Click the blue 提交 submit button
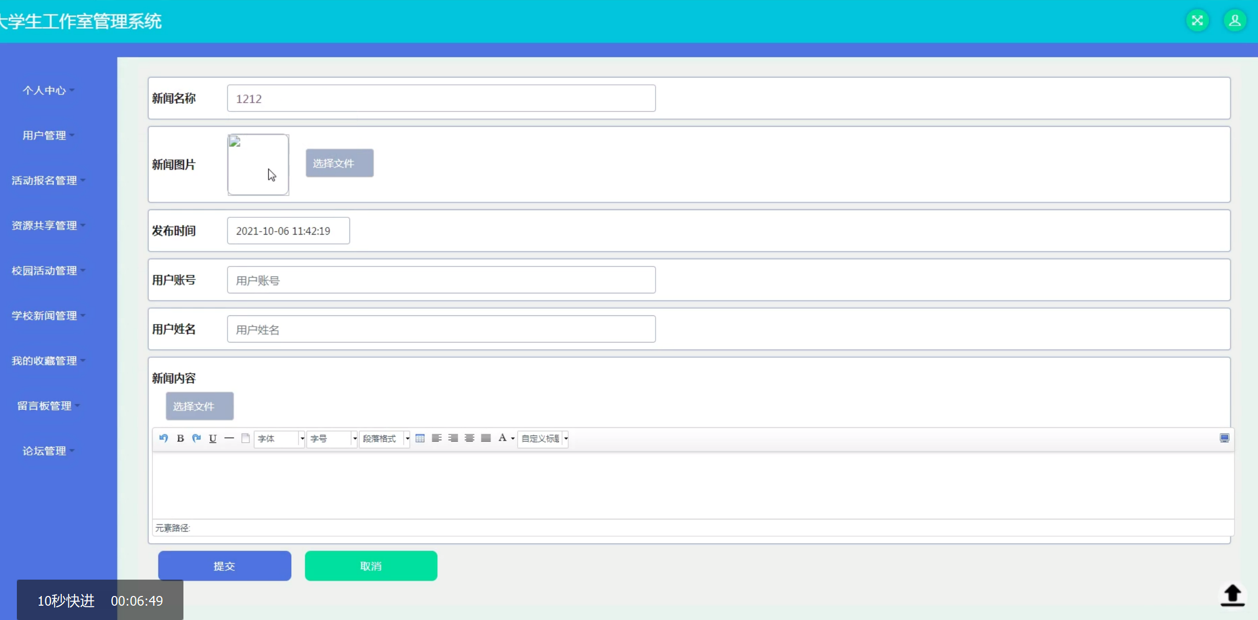1258x620 pixels. tap(224, 566)
